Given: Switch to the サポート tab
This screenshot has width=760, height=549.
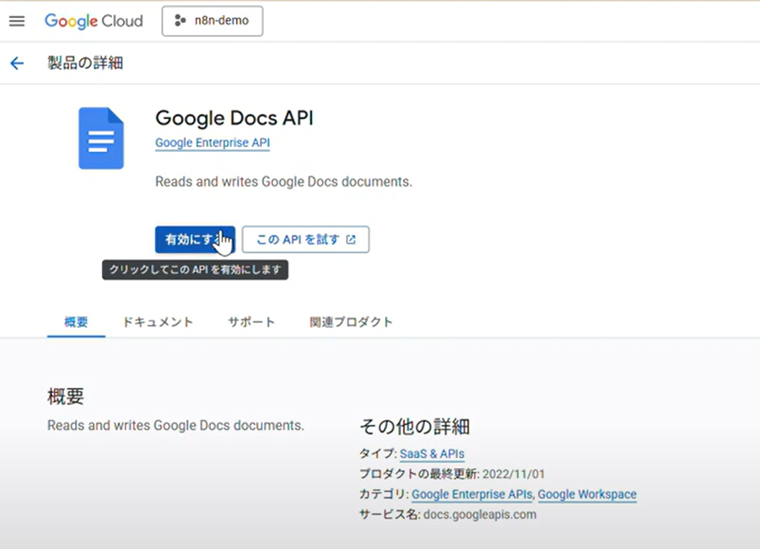Looking at the screenshot, I should coord(251,322).
